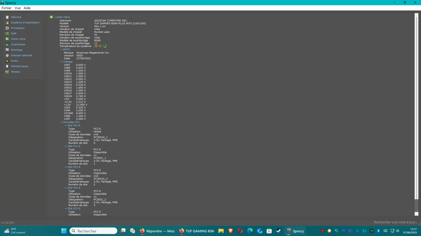Collapse Slot PCI-E section containing PCIEX1_2
The height and width of the screenshot is (236, 421).
click(65, 188)
